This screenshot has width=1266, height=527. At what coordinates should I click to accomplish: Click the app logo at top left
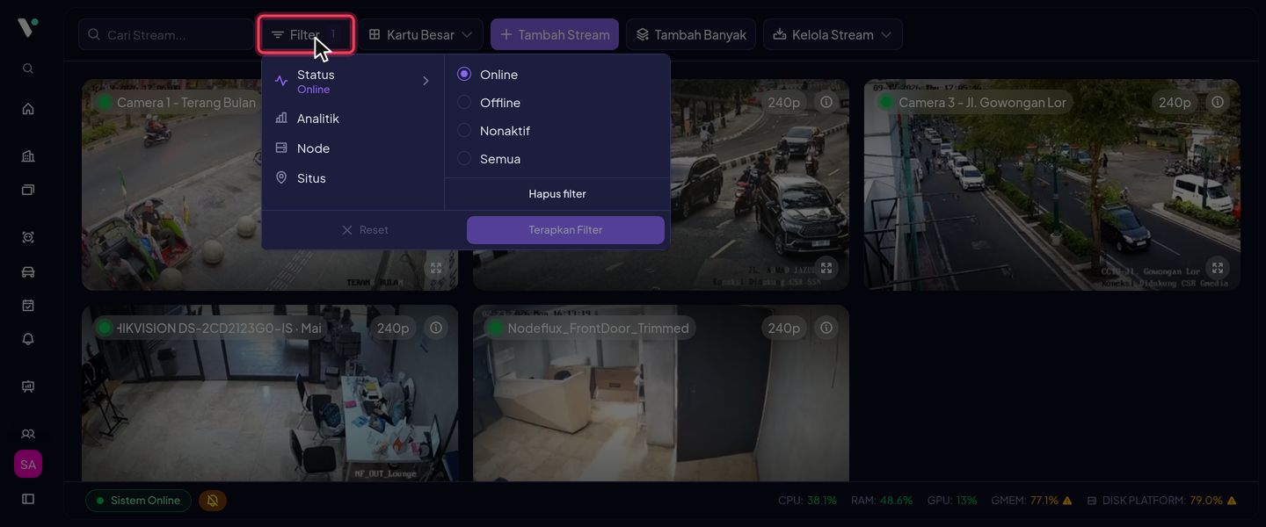28,28
